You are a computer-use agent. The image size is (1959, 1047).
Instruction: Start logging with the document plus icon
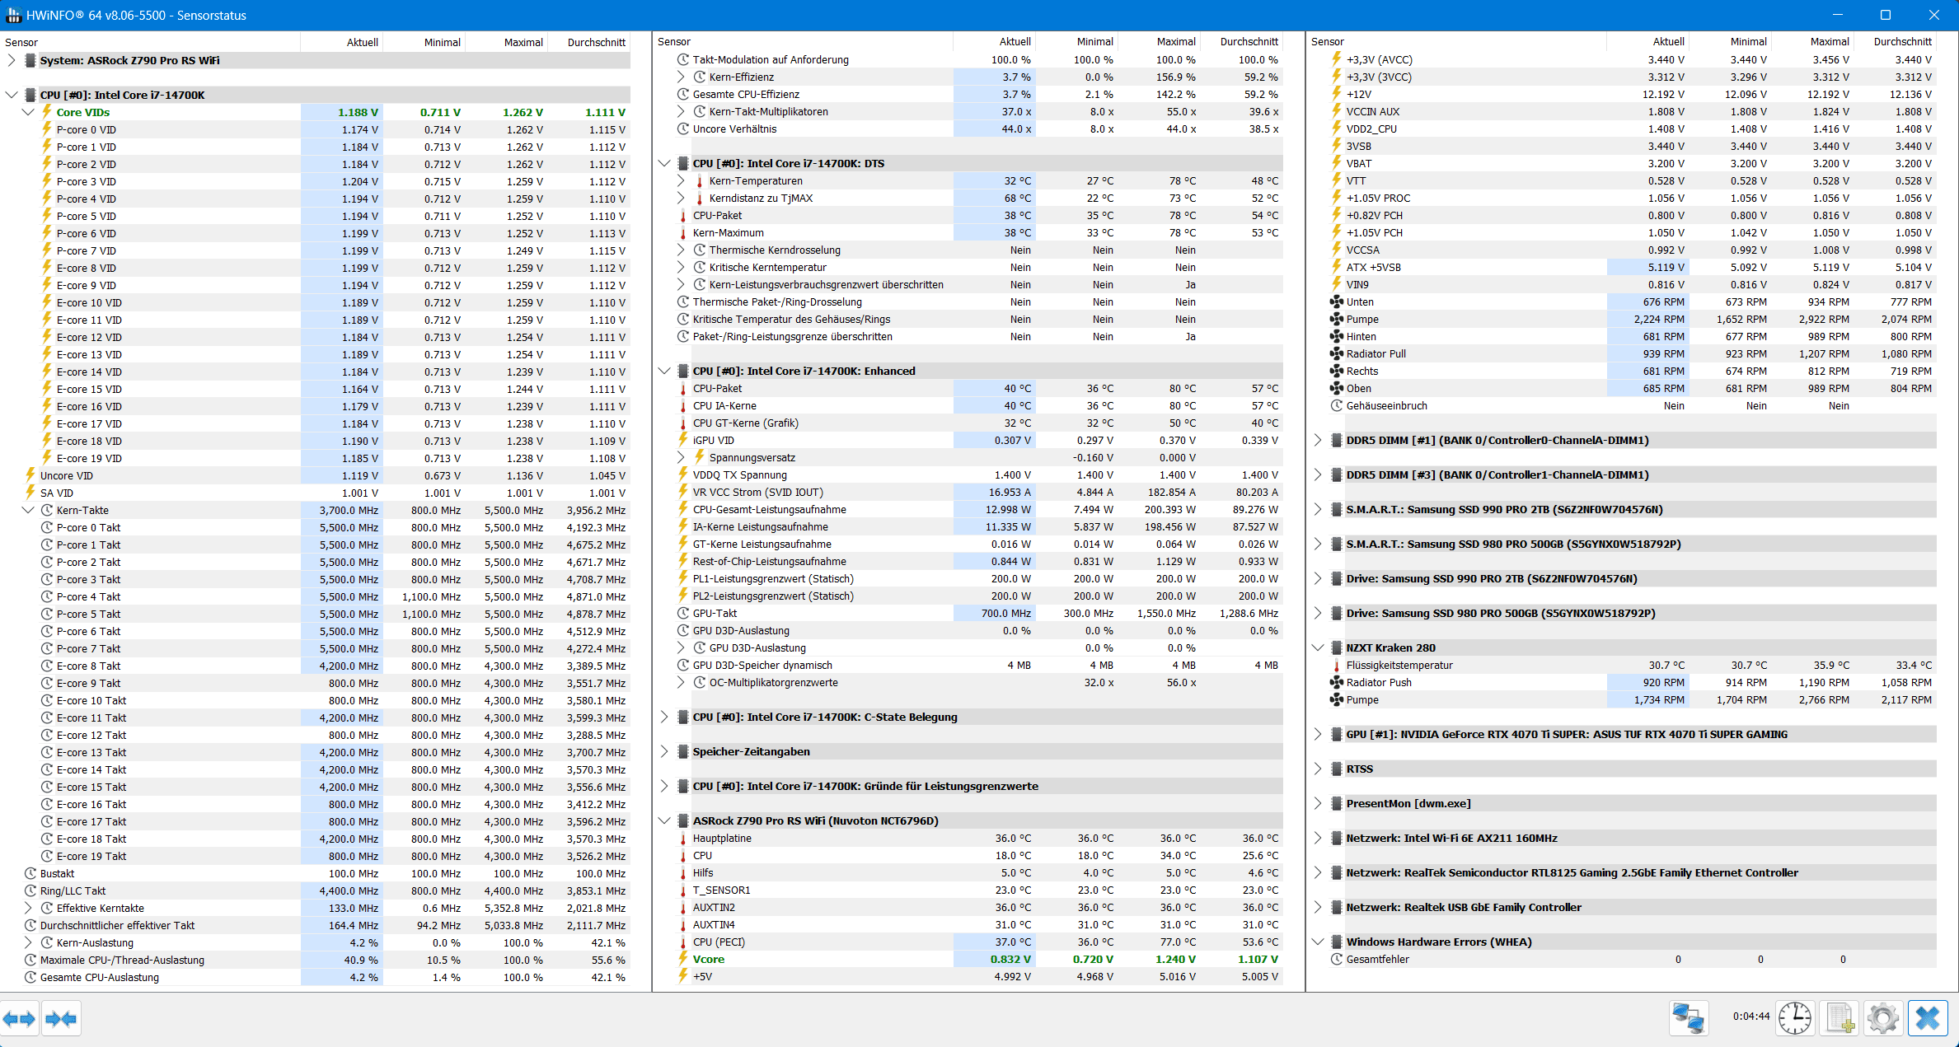click(1840, 1018)
